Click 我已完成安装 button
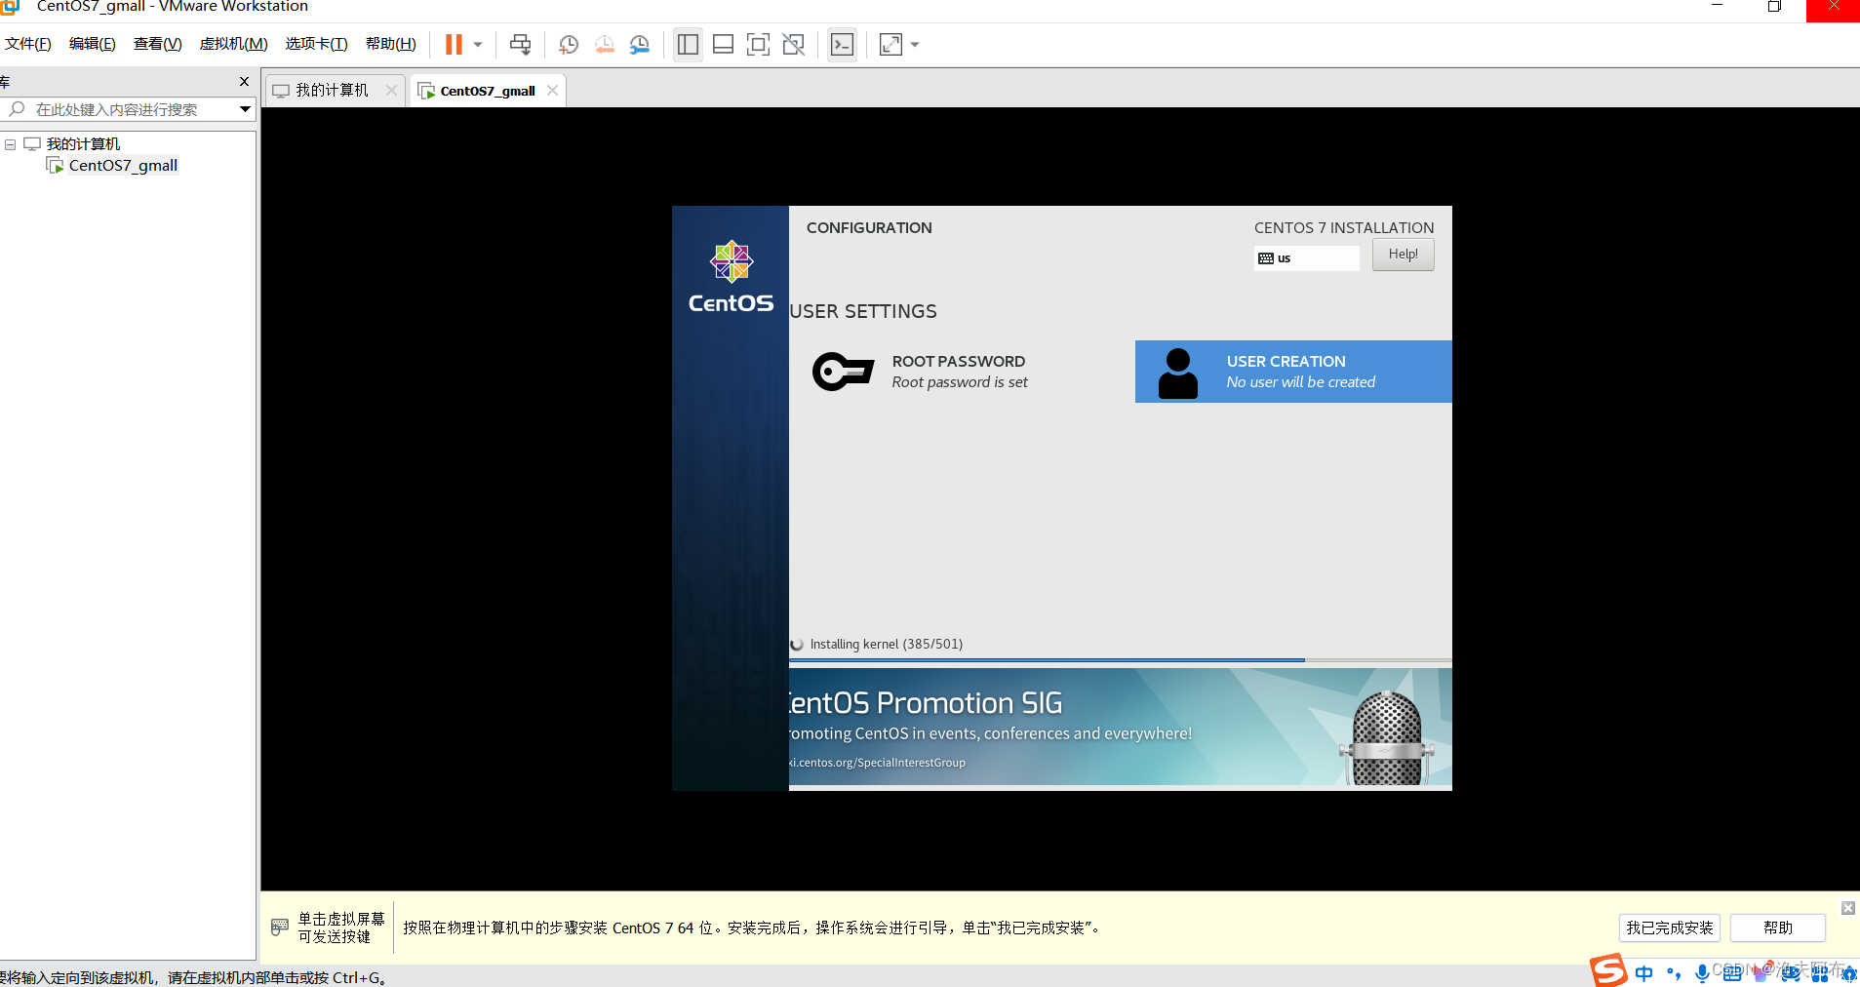Viewport: 1860px width, 987px height. [1670, 928]
